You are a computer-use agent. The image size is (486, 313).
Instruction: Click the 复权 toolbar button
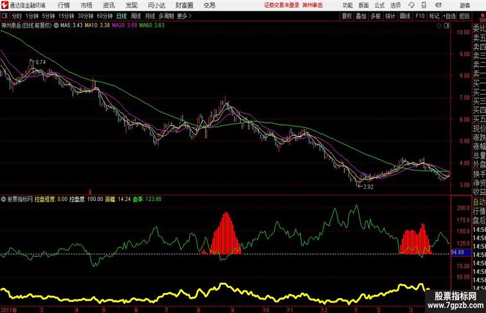(x=347, y=16)
